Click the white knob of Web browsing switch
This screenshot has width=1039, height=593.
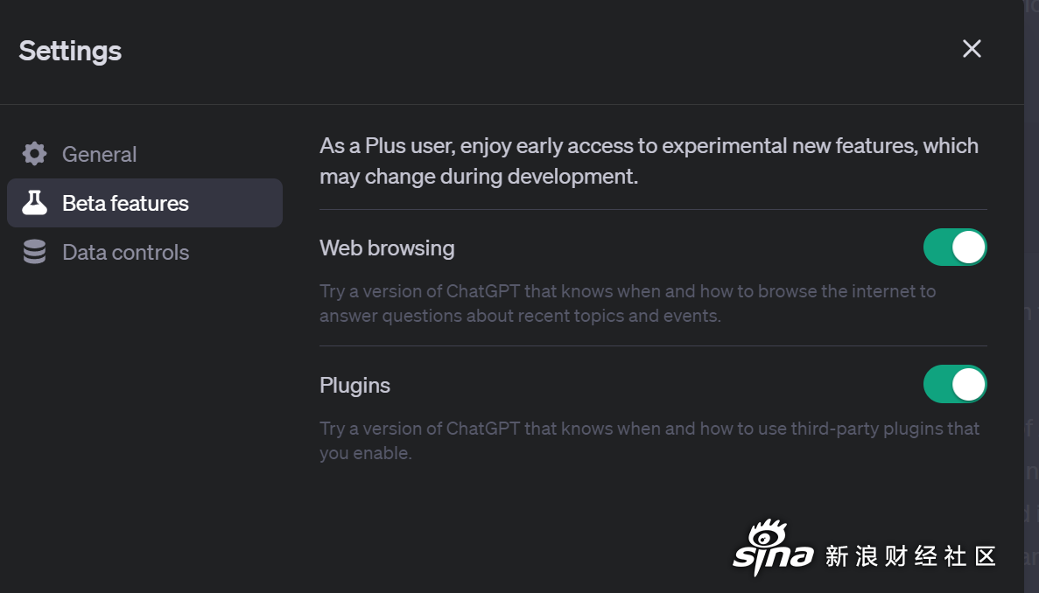[x=968, y=247]
